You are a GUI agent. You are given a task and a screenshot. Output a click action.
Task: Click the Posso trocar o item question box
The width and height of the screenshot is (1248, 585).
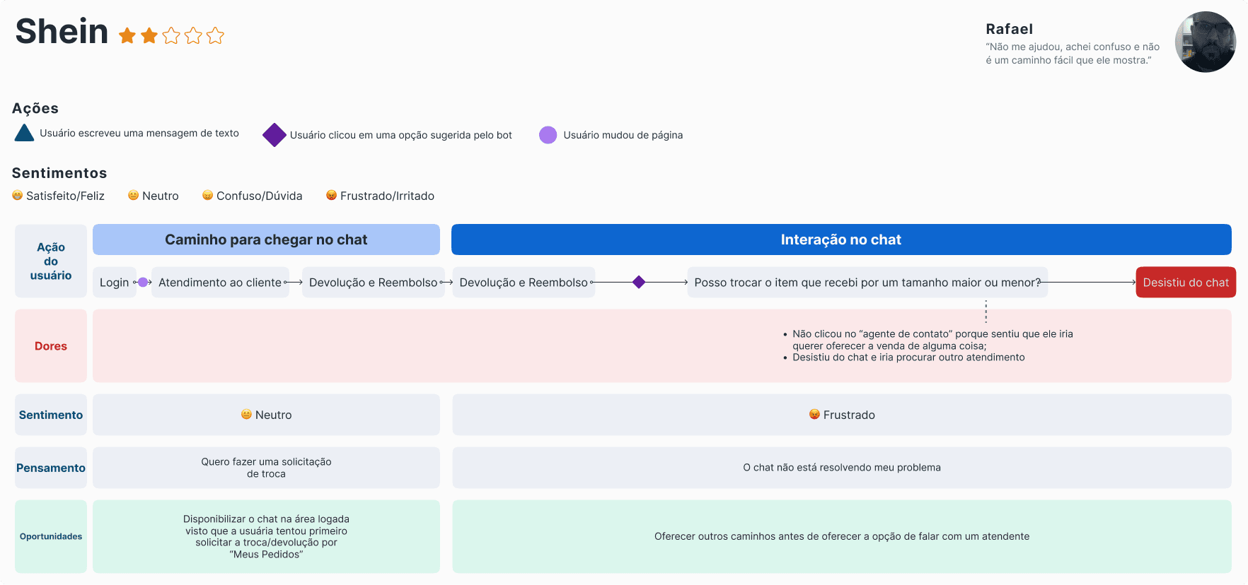click(x=867, y=282)
